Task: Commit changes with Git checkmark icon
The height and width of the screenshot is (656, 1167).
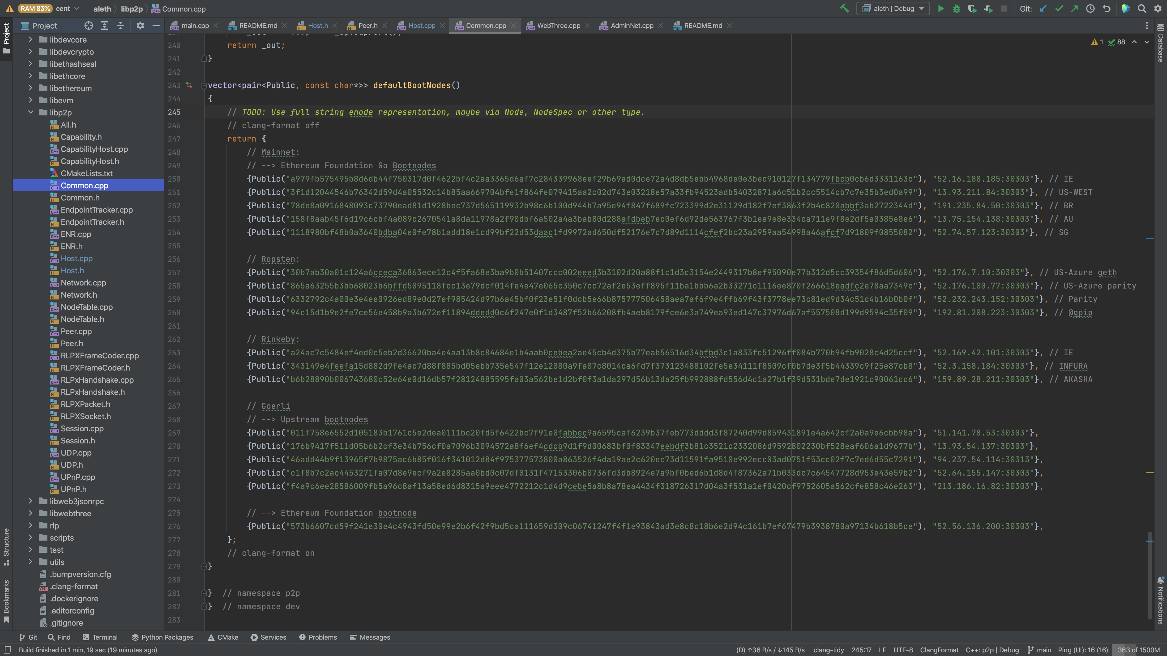Action: [x=1059, y=9]
